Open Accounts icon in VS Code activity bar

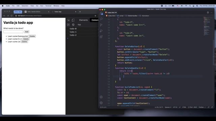coord(101,97)
